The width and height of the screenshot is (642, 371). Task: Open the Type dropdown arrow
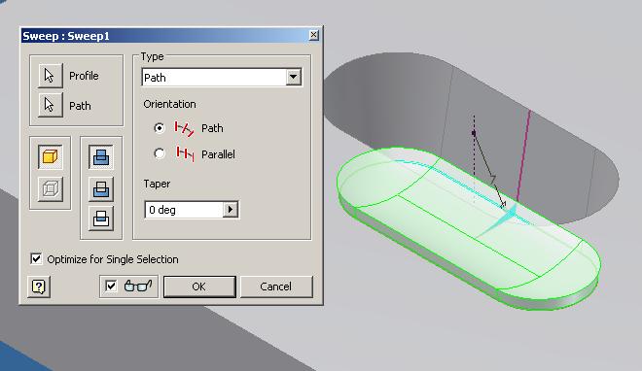point(293,77)
